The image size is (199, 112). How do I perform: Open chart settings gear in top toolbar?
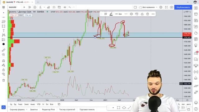click(161, 7)
